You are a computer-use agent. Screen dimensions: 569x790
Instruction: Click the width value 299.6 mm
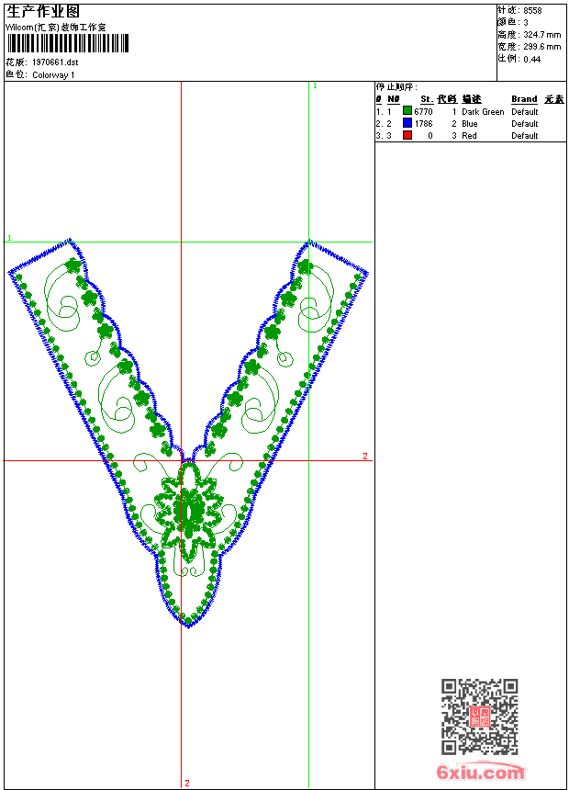coord(541,47)
